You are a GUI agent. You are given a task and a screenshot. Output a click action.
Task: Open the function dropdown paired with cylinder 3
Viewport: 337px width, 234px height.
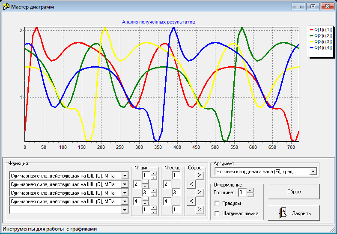[125, 193]
